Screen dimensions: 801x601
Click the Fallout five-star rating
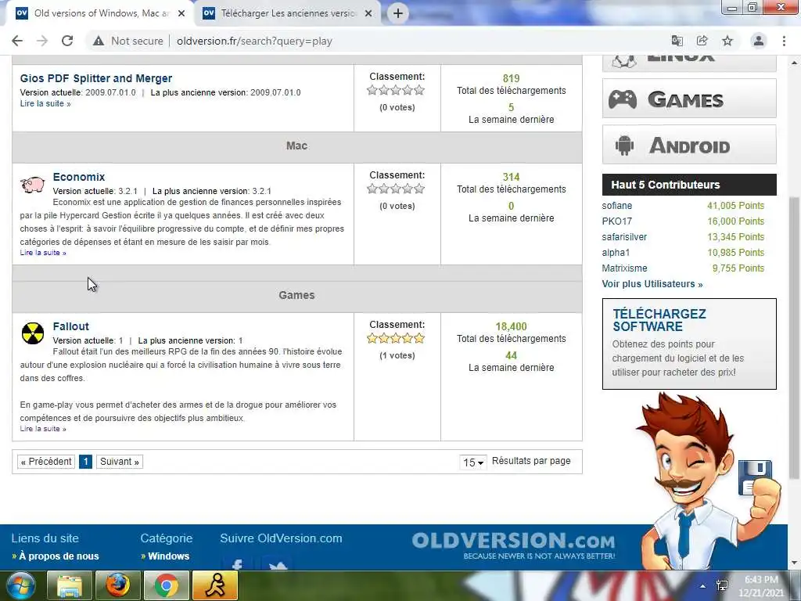(396, 338)
